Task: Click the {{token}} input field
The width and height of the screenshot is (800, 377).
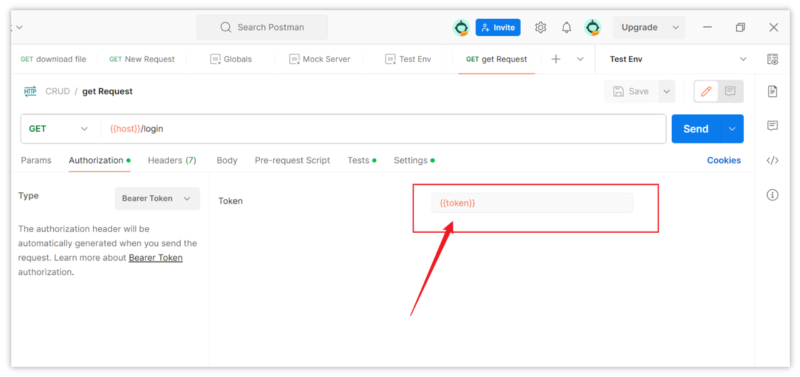Action: 532,203
